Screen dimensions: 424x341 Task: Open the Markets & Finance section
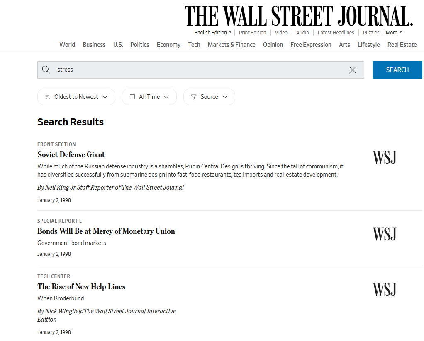coord(231,45)
